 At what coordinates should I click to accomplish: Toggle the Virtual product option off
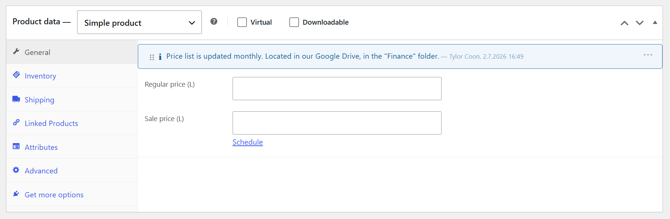tap(242, 22)
